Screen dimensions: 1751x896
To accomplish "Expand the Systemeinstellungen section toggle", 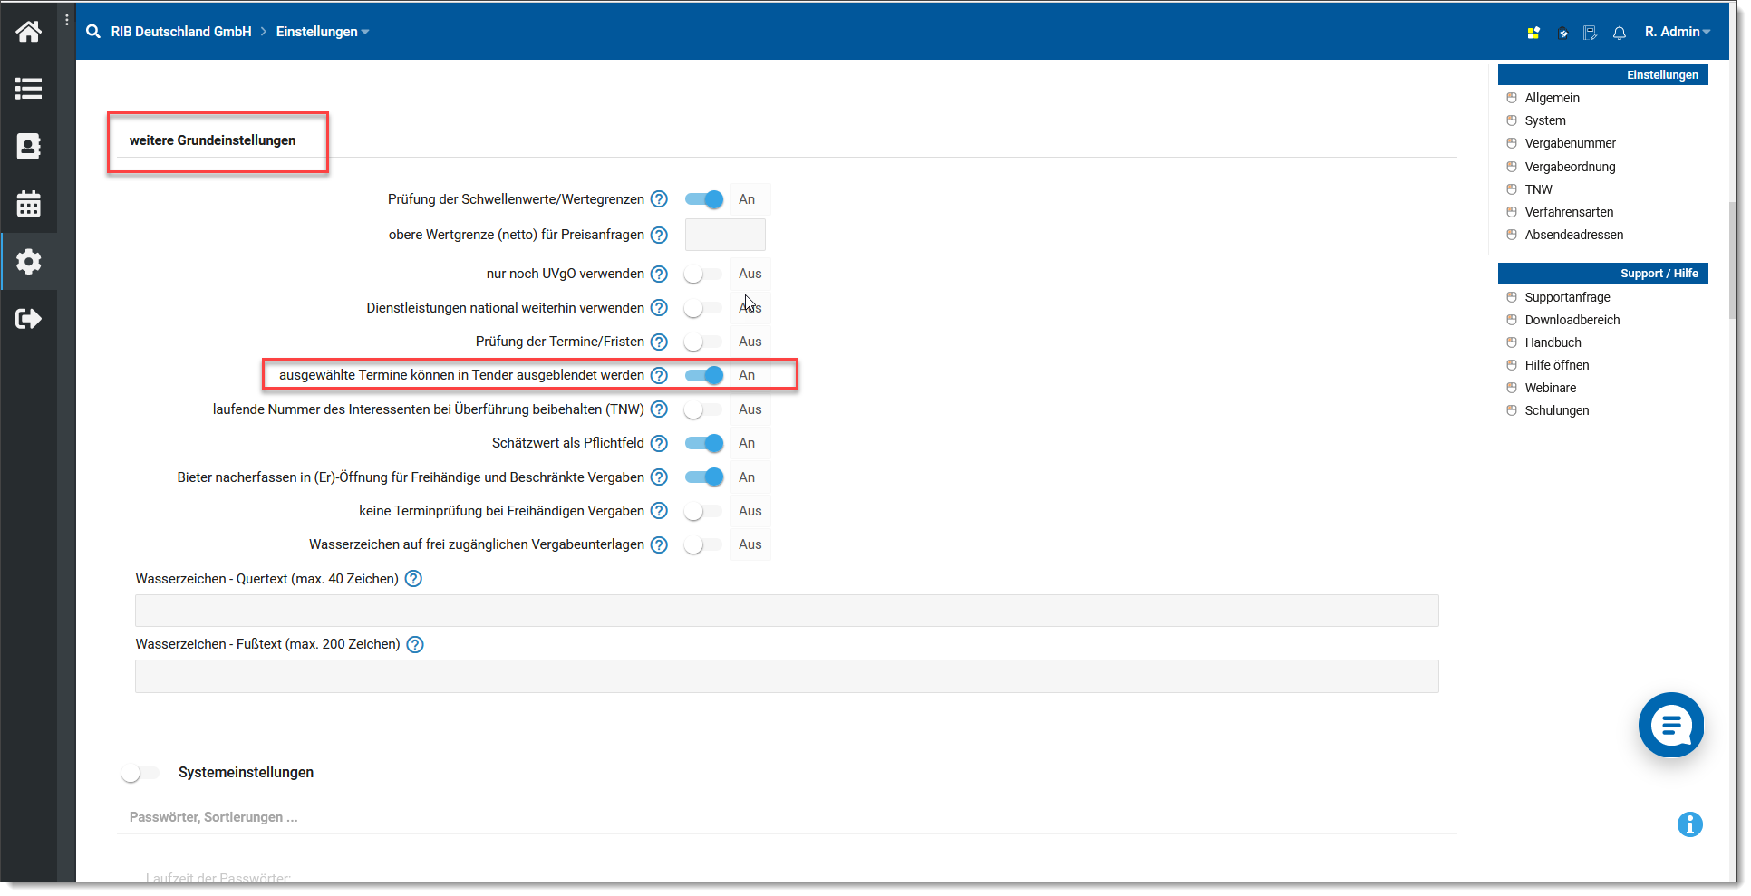I will pyautogui.click(x=140, y=773).
